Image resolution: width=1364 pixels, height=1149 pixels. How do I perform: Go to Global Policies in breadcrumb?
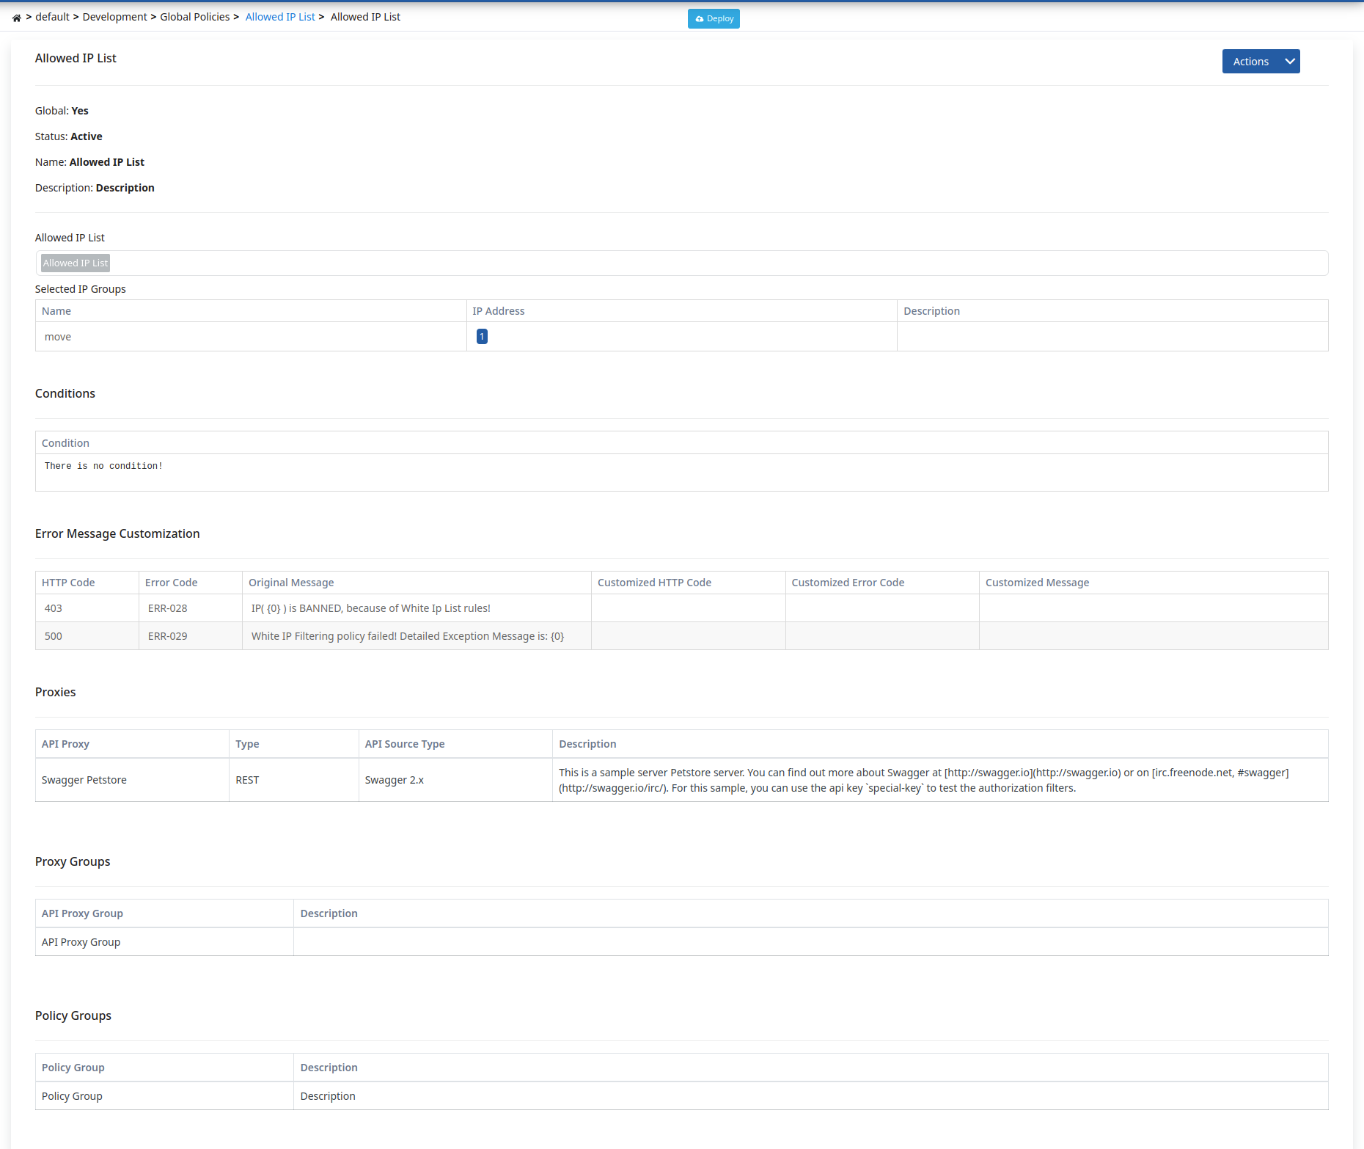pos(195,17)
